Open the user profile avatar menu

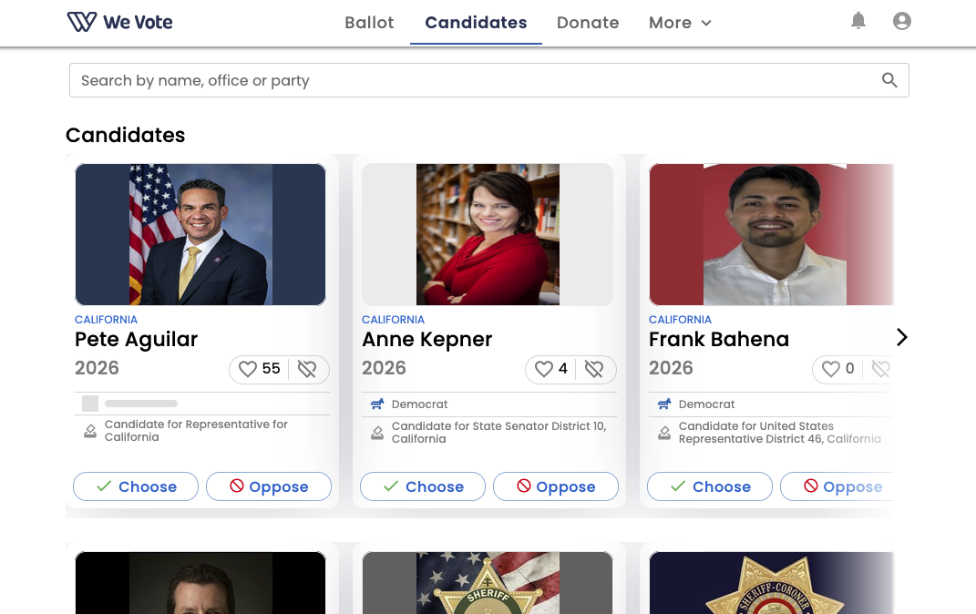(902, 21)
